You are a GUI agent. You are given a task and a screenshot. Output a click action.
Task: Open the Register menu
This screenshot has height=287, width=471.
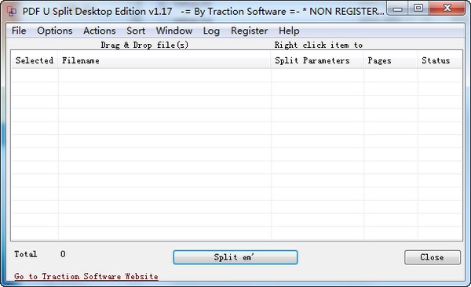250,31
